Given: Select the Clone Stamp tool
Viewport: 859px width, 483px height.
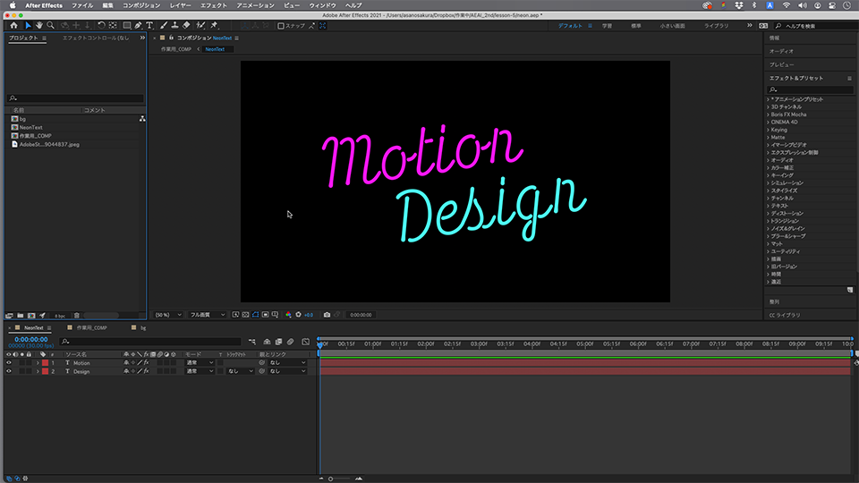Looking at the screenshot, I should click(174, 25).
